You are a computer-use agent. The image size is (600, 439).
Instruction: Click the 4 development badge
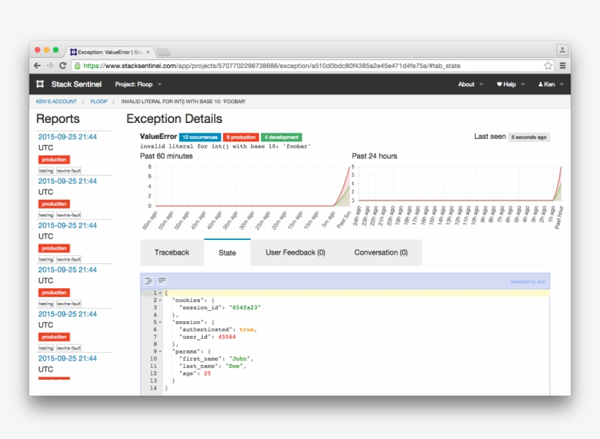[x=281, y=137]
